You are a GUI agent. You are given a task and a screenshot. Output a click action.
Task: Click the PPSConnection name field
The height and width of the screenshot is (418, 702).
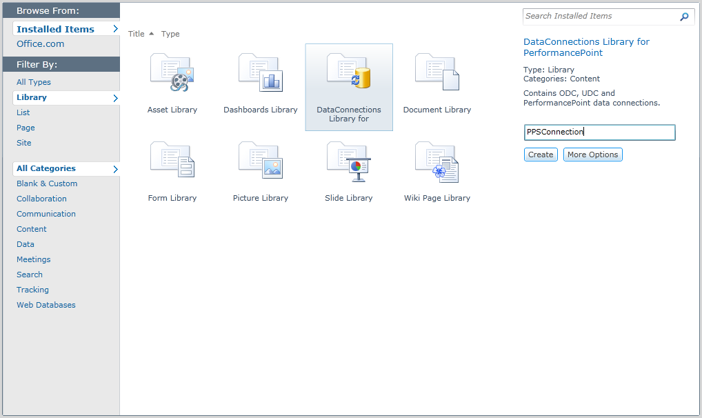tap(599, 132)
